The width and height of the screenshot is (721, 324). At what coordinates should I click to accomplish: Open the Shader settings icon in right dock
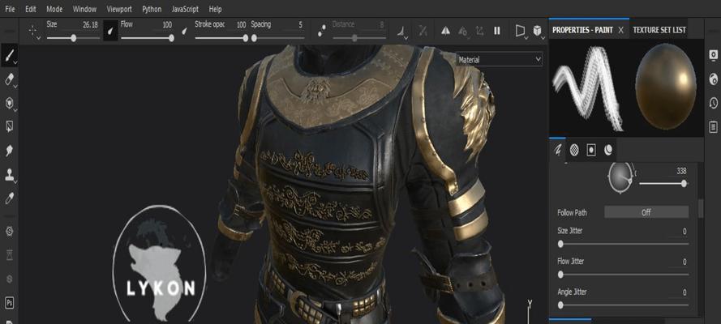(713, 79)
